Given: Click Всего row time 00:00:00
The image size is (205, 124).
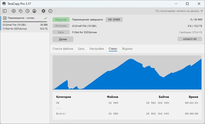Looking at the screenshot, I should pyautogui.click(x=192, y=113).
